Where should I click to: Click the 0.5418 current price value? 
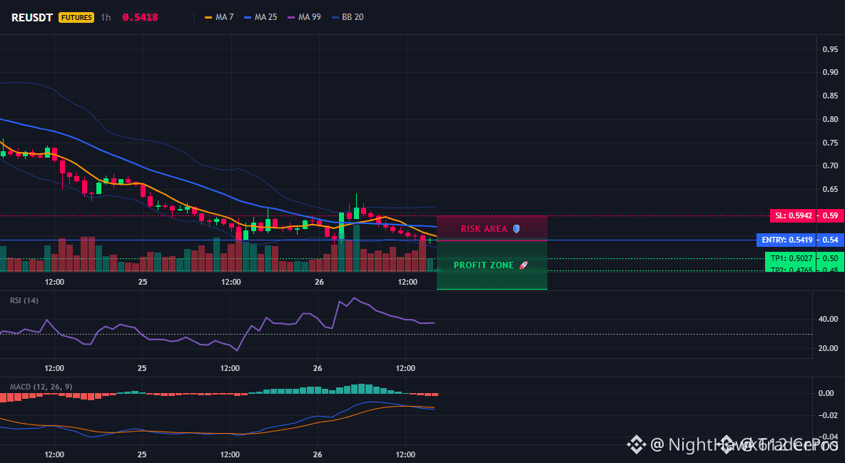pyautogui.click(x=140, y=17)
